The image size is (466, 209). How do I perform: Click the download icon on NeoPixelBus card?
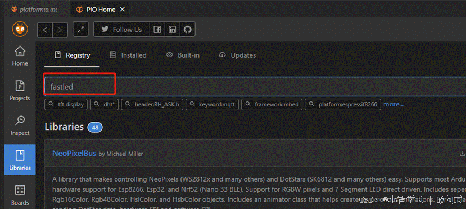[x=462, y=154]
